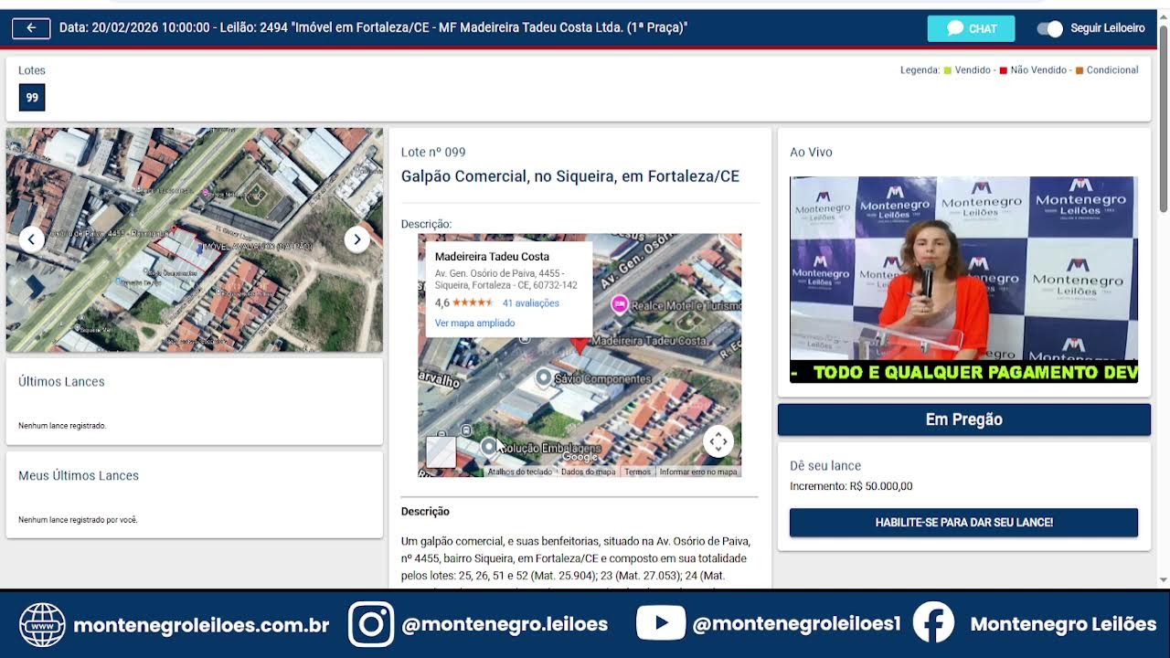Click the Incremento R$ 50.000,00 text
Image resolution: width=1170 pixels, height=658 pixels.
(x=851, y=486)
